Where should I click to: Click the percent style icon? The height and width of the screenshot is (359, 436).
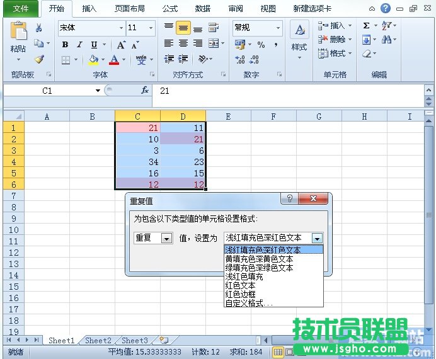[261, 45]
